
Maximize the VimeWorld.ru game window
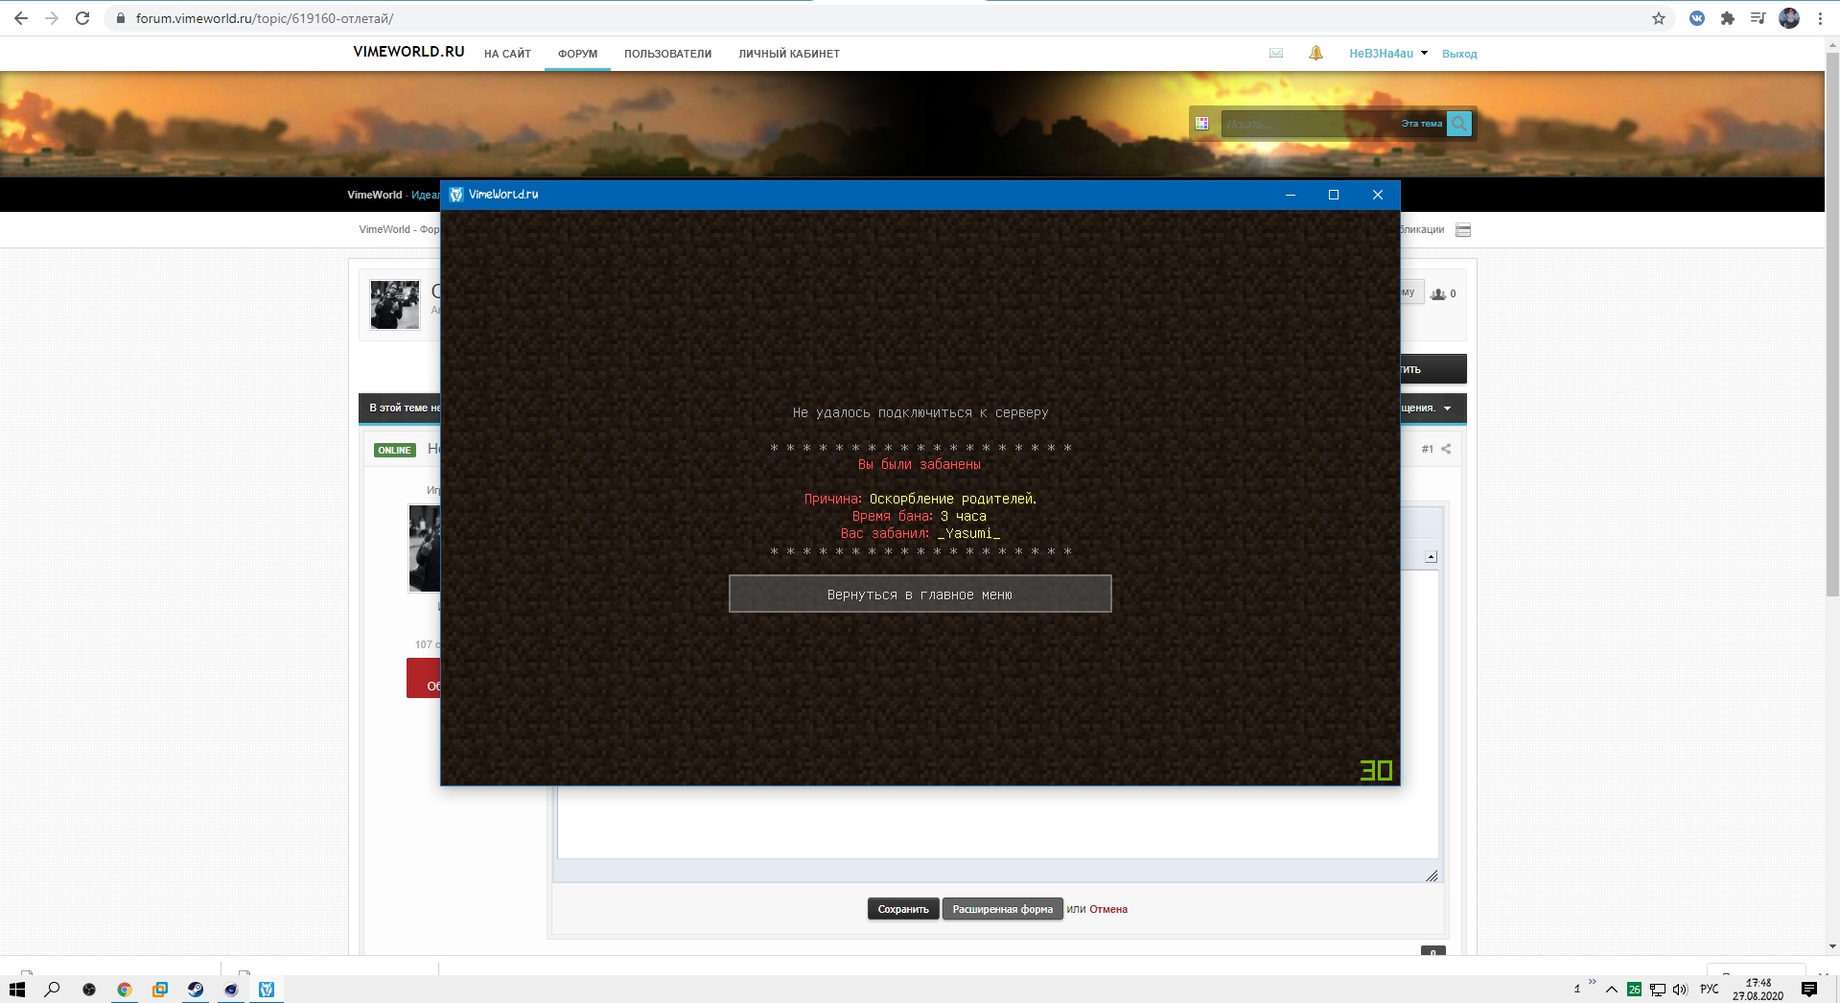click(x=1334, y=195)
